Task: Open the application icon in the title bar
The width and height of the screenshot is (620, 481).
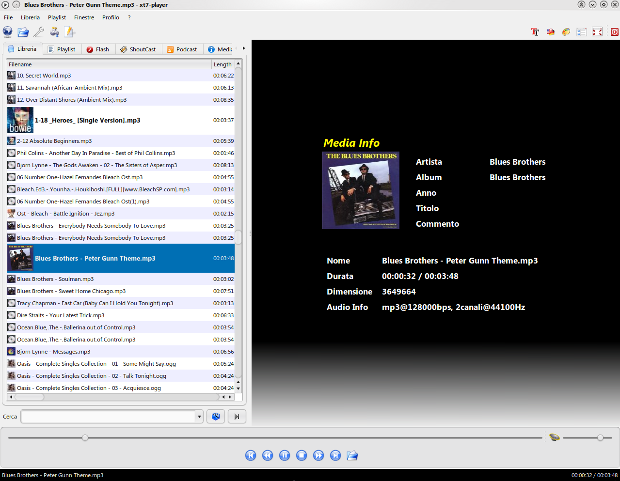Action: point(5,5)
